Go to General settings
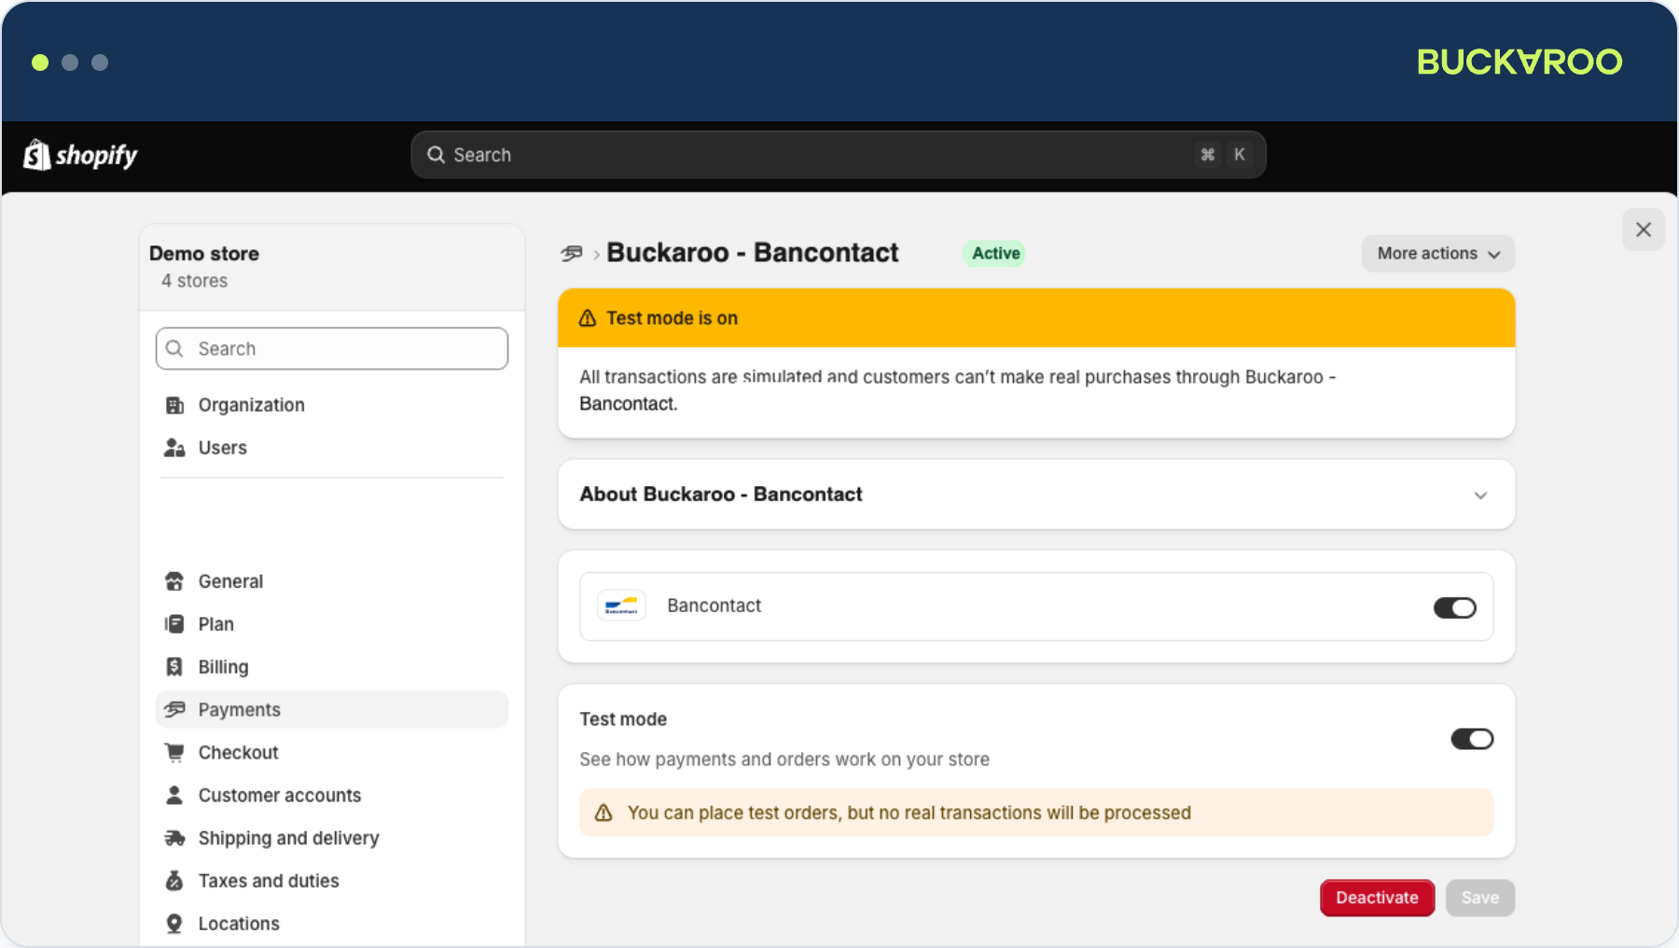The height and width of the screenshot is (948, 1679). (x=332, y=581)
